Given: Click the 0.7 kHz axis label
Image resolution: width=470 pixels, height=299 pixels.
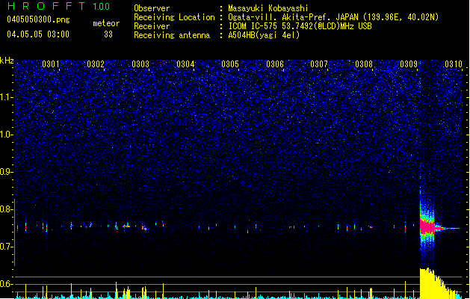Looking at the screenshot, I should tap(7, 247).
